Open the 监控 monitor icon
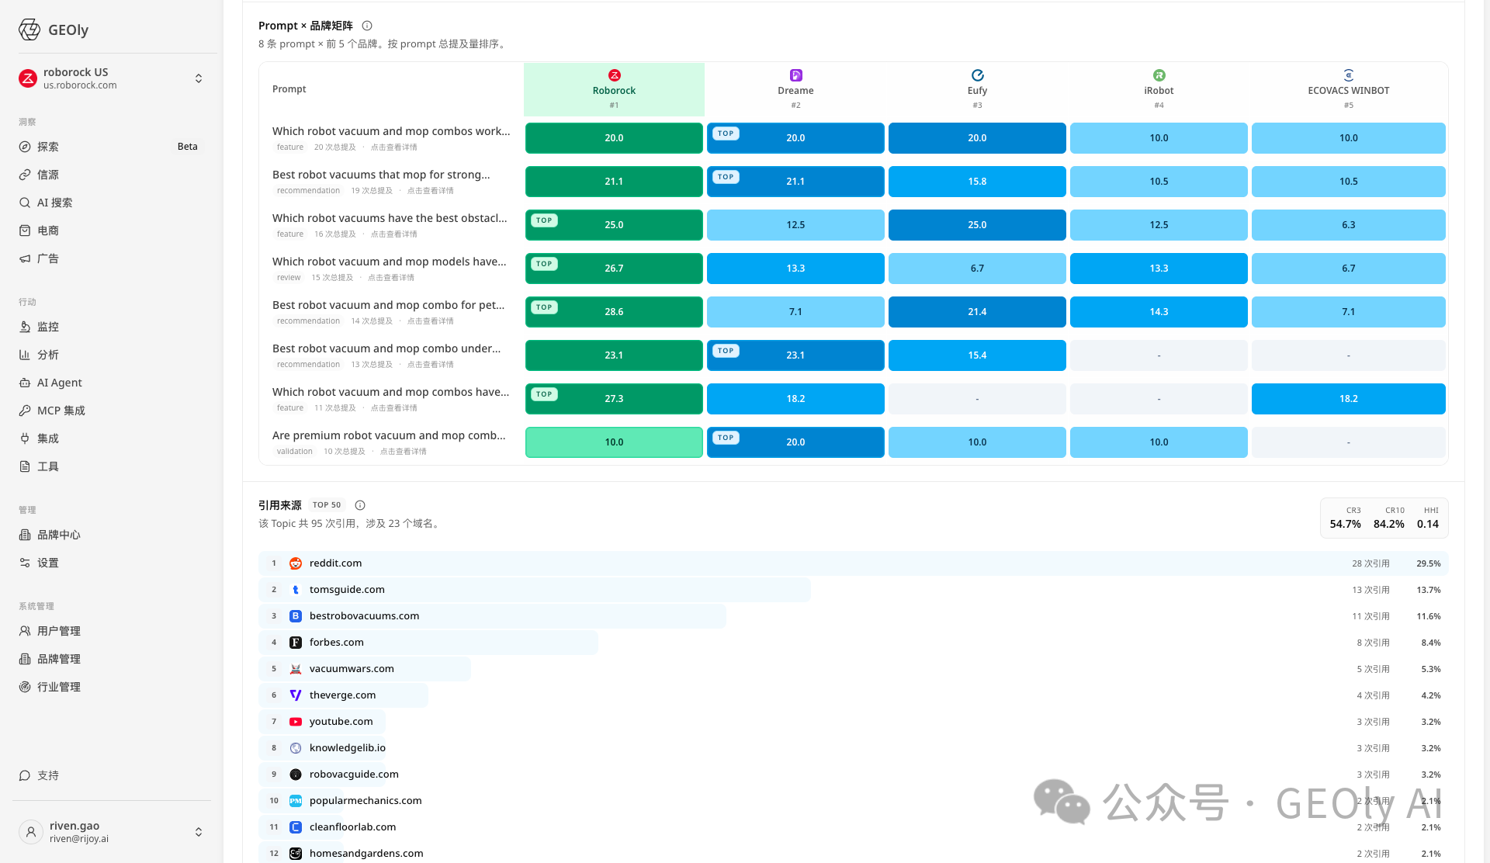 click(25, 327)
